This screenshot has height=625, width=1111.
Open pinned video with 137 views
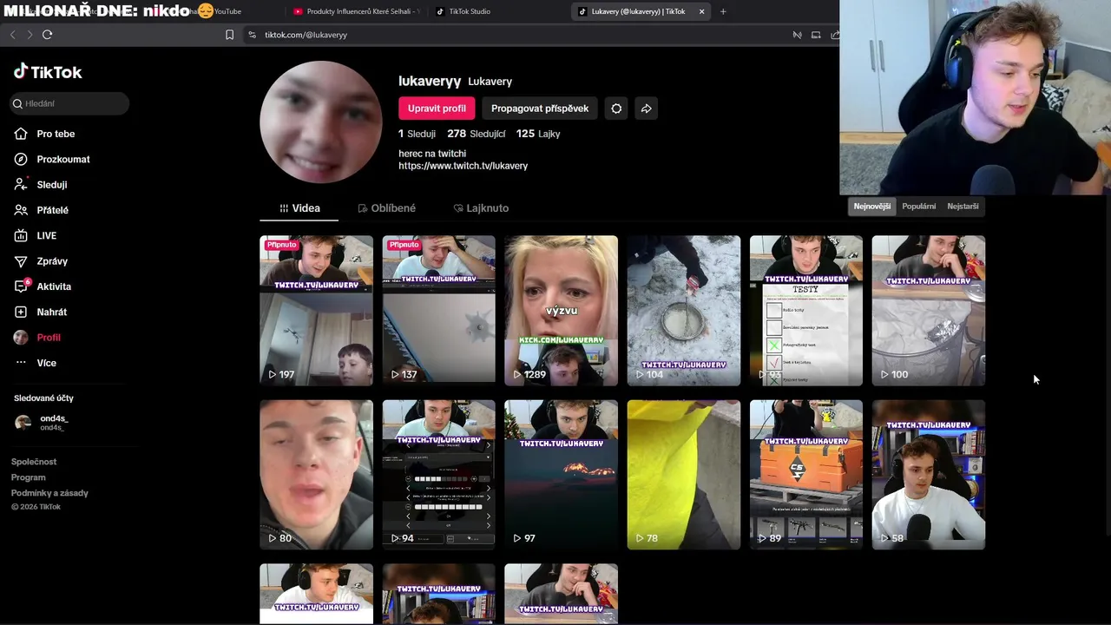(438, 310)
